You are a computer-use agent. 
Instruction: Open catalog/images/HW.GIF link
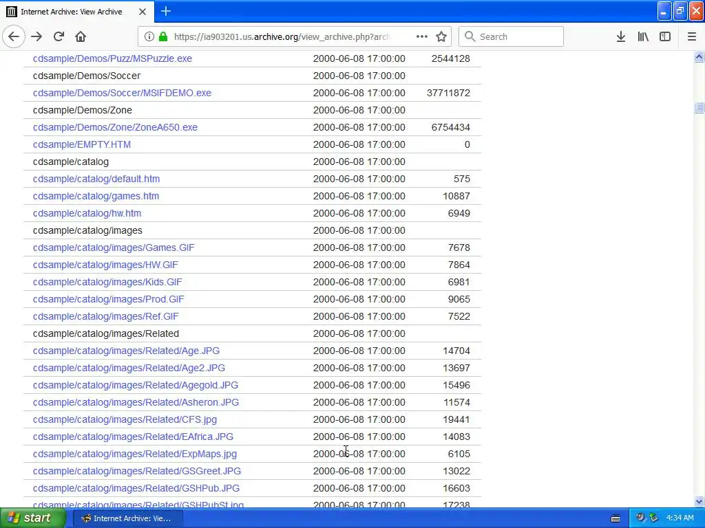tap(105, 265)
